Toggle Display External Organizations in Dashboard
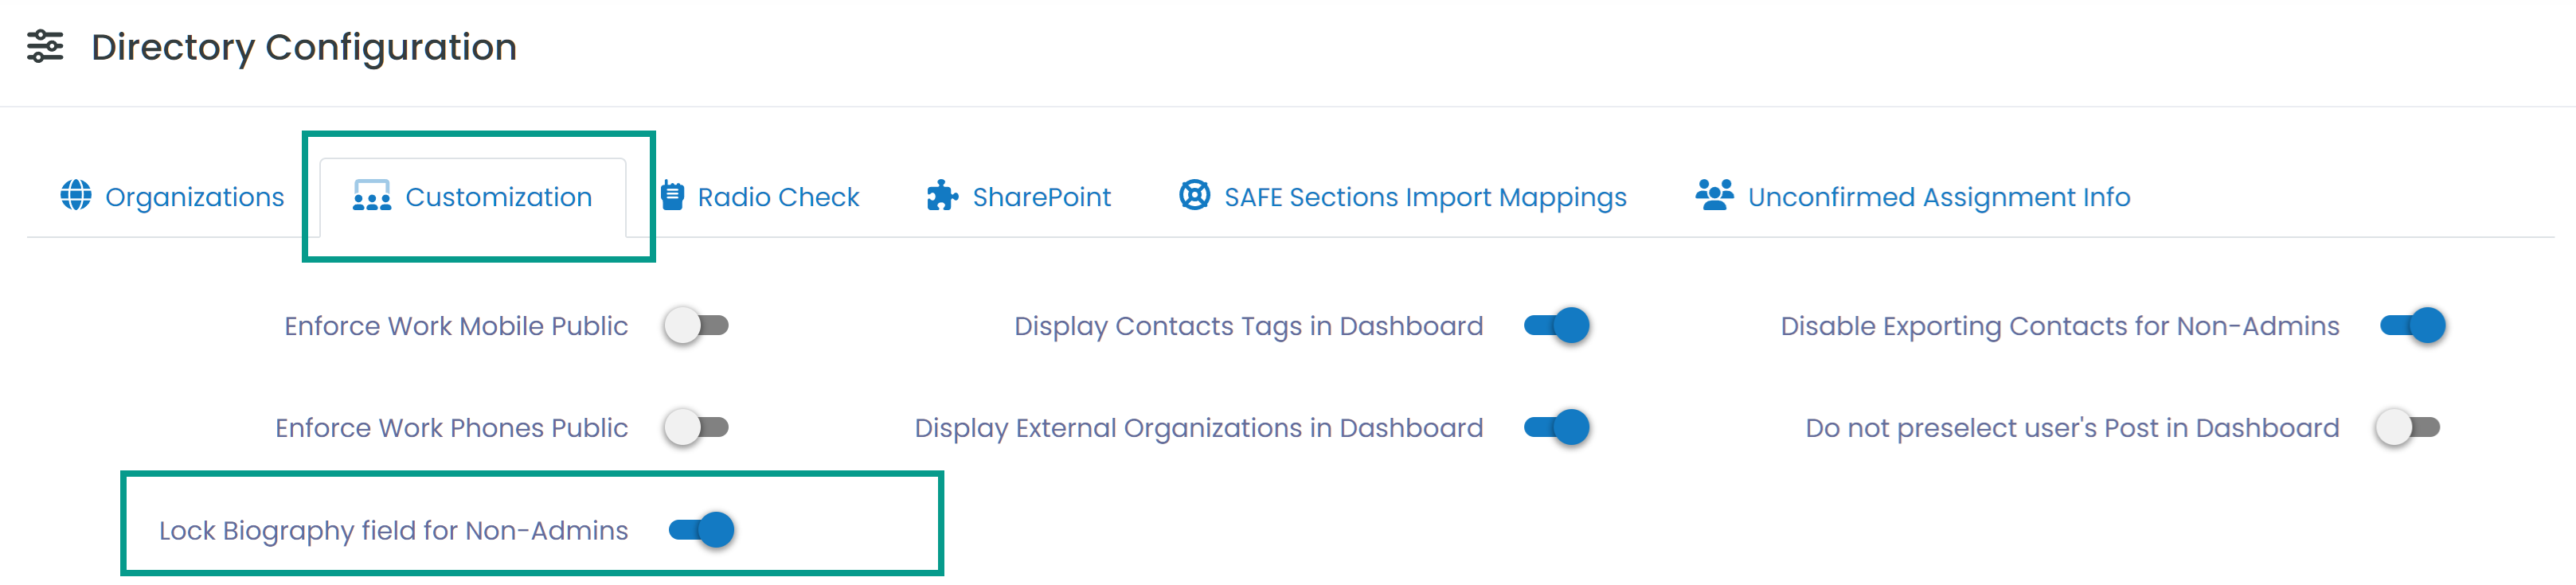 (1557, 428)
